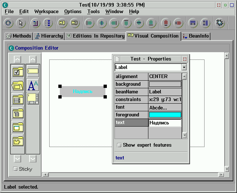Click the Run bean toolbar icon

click(x=8, y=23)
